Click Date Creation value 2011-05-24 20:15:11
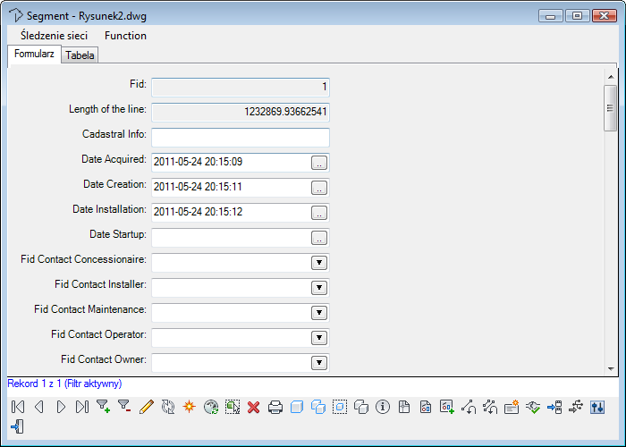626x447 pixels. coord(198,187)
